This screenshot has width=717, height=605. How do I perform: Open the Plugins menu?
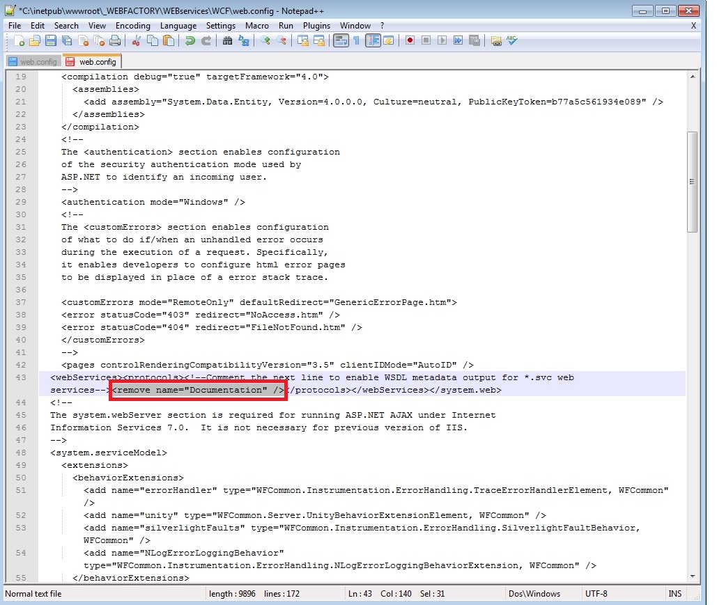(316, 26)
